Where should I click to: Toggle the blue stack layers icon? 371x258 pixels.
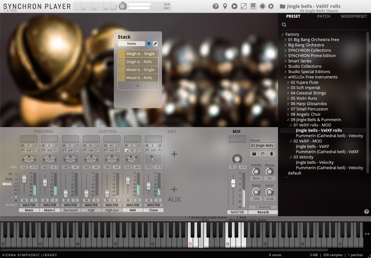tap(148, 44)
